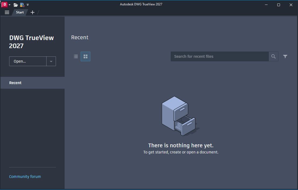The height and width of the screenshot is (190, 298).
Task: Minimize the DWG TrueView window
Action: pos(266,5)
